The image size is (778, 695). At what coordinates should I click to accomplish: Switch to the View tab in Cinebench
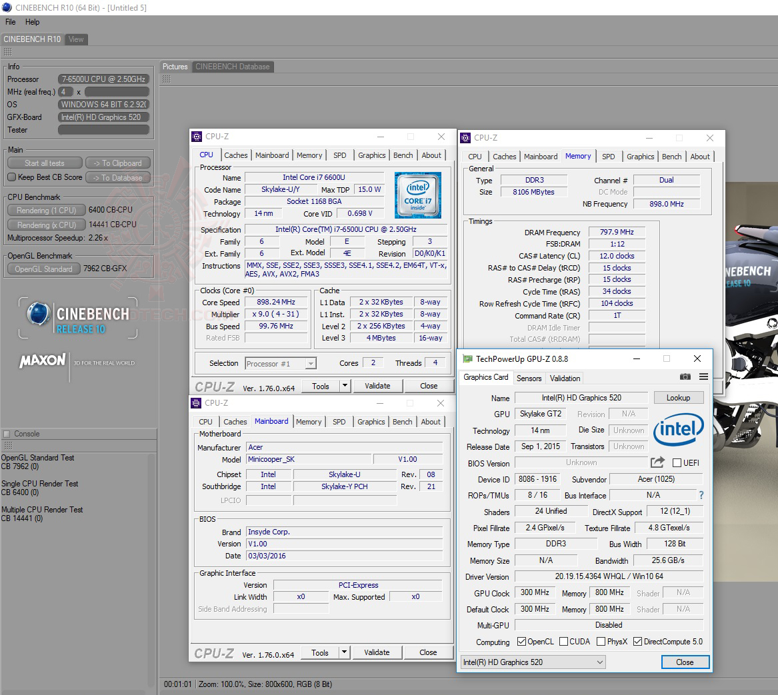point(76,39)
